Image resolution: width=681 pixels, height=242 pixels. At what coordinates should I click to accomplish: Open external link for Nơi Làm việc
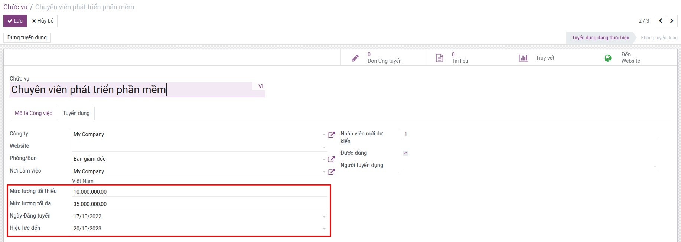pos(331,172)
